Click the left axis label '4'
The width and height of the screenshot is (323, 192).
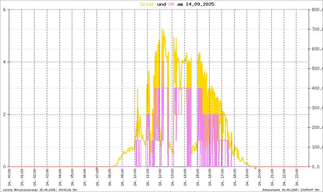click(x=4, y=62)
